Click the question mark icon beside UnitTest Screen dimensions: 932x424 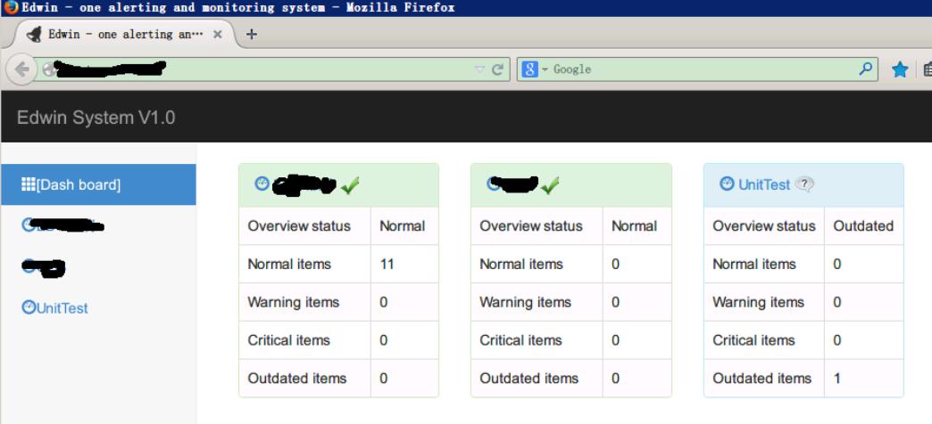point(804,184)
